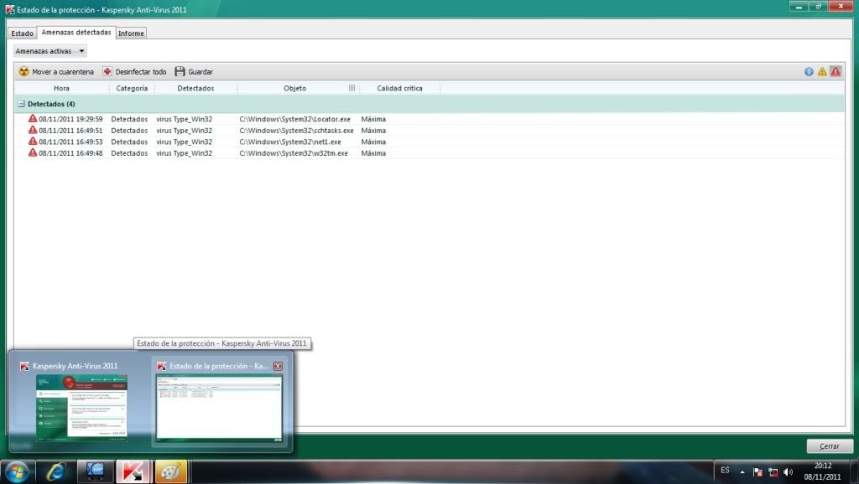Sort by Calidad crítica column header
This screenshot has width=859, height=484.
400,88
